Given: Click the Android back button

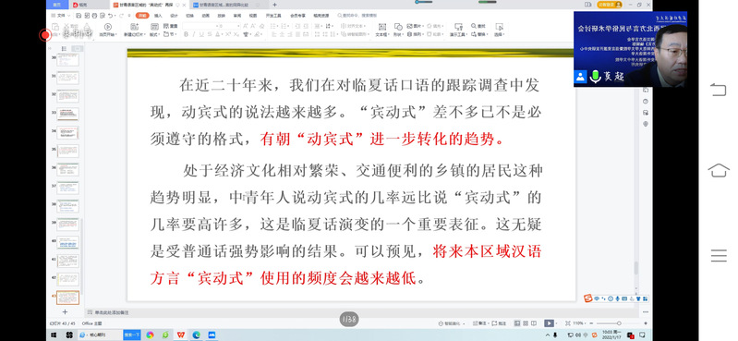Looking at the screenshot, I should click(x=719, y=89).
